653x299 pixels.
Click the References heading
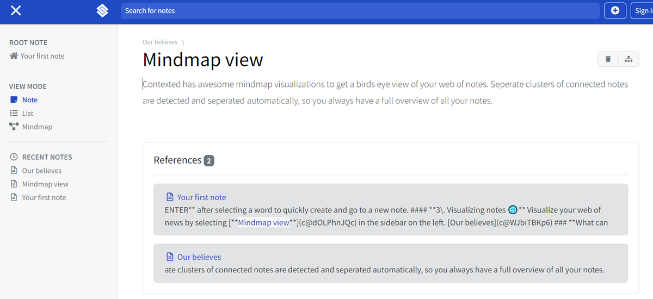click(x=177, y=160)
